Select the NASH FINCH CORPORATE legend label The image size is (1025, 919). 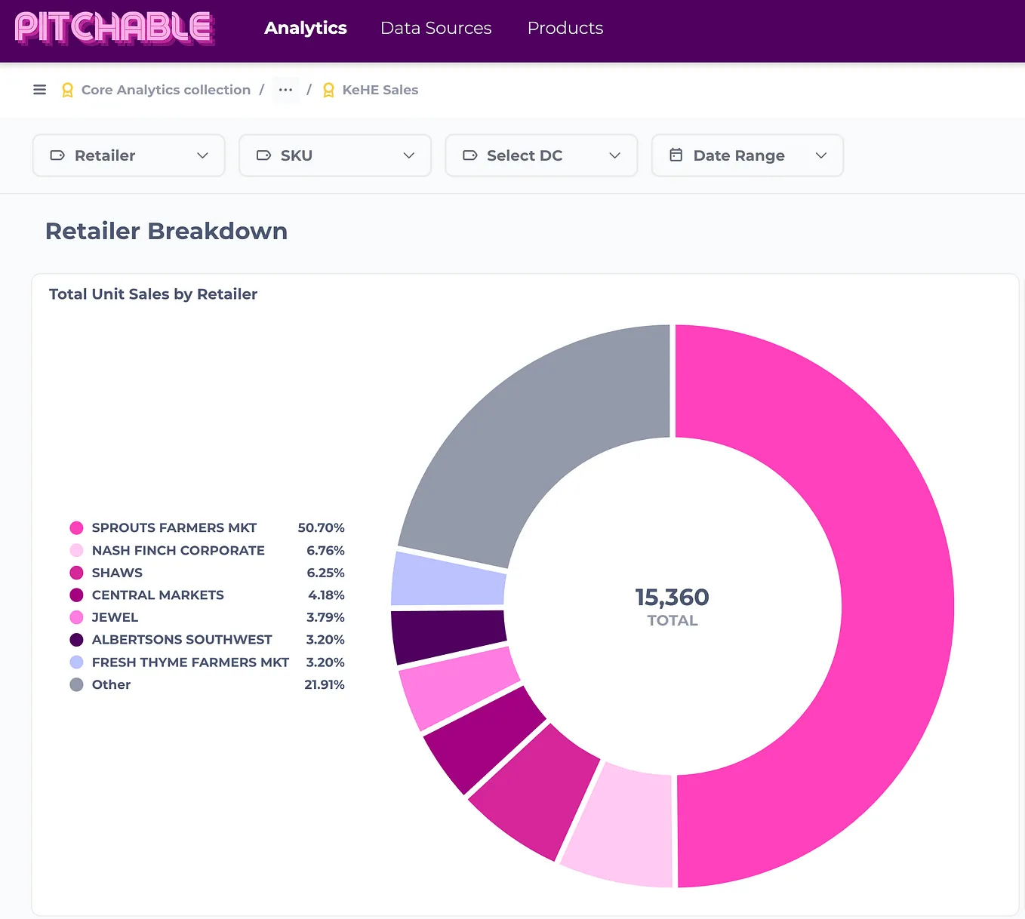click(178, 551)
